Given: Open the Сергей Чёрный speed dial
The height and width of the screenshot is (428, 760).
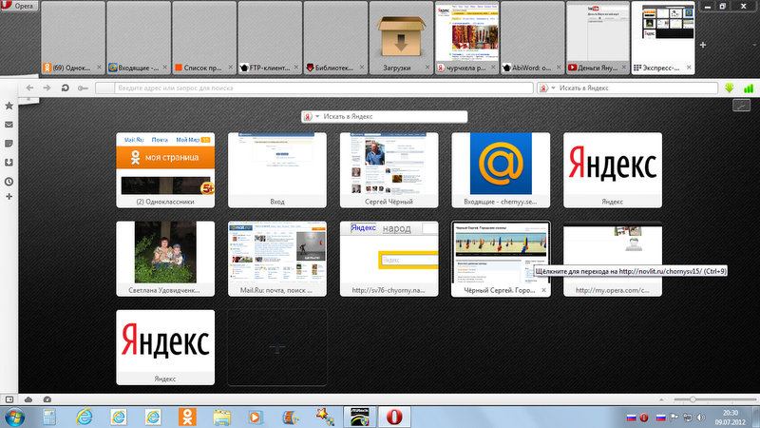Looking at the screenshot, I should (x=389, y=170).
